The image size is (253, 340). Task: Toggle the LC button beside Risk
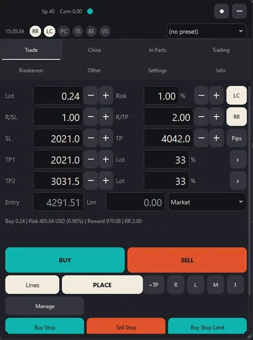pos(237,96)
